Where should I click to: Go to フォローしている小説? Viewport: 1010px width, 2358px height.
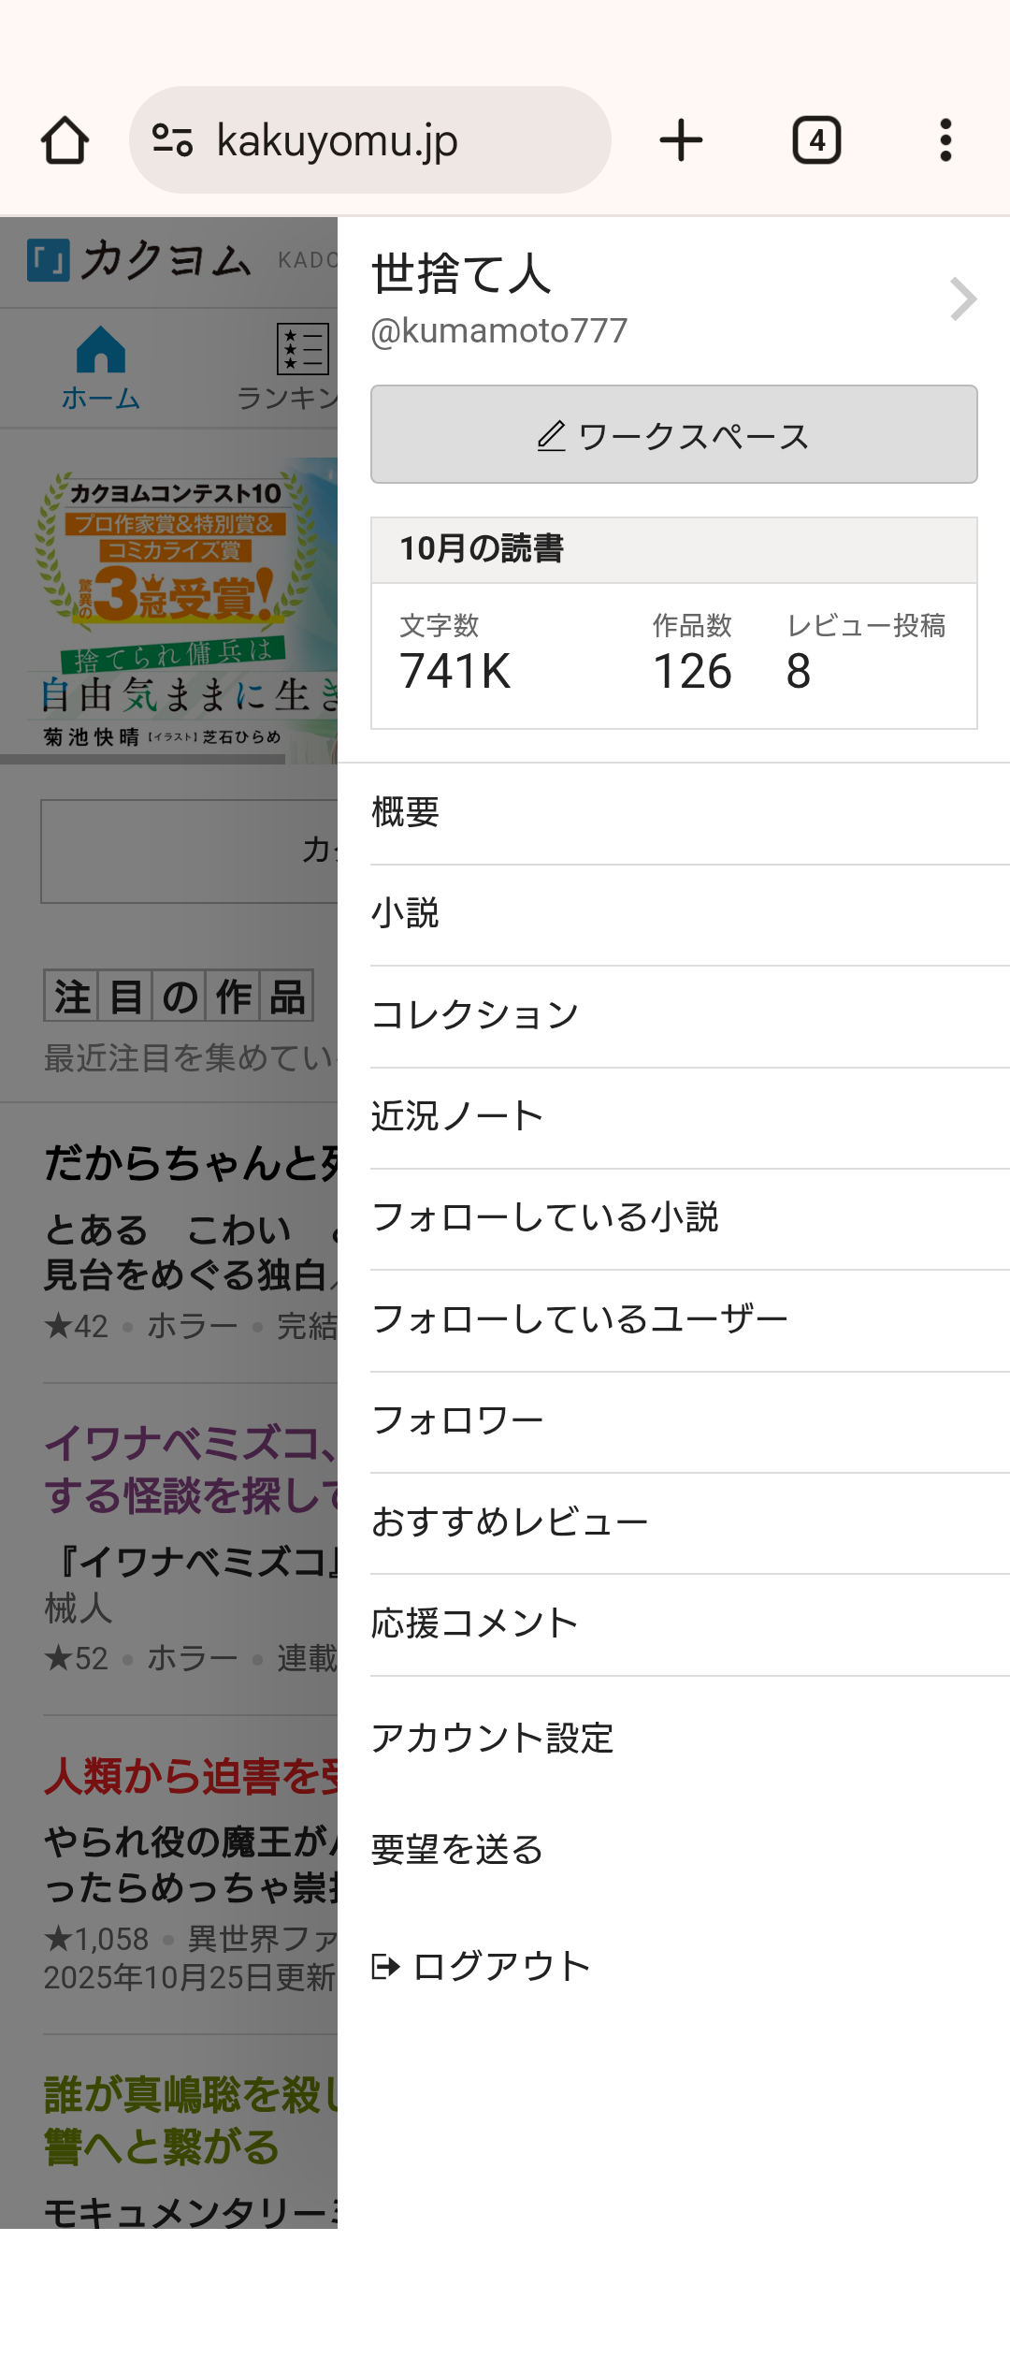click(545, 1217)
